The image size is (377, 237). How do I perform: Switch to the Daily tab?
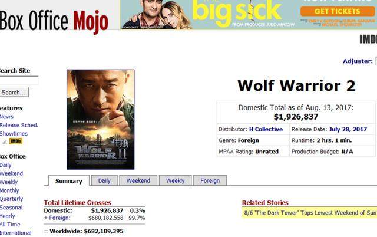coord(104,180)
